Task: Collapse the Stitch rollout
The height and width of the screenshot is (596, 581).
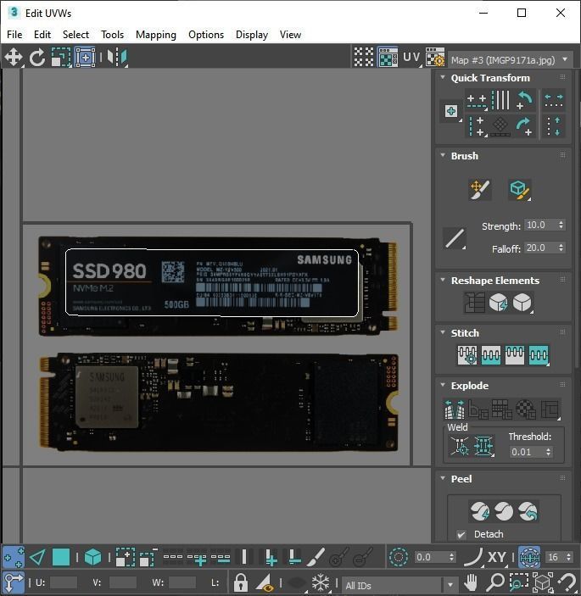Action: click(x=443, y=332)
